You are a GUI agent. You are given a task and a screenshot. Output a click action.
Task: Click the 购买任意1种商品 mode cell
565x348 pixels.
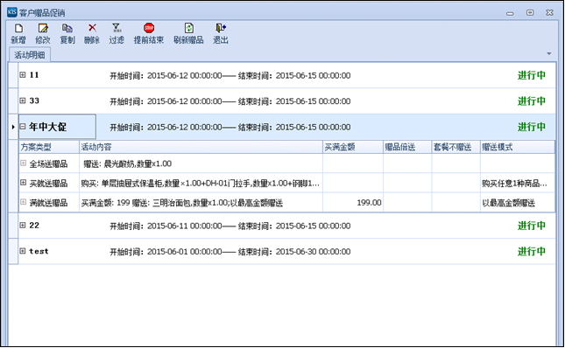[518, 184]
